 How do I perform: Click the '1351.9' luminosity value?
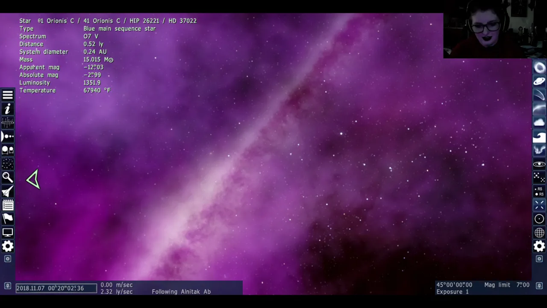coord(92,83)
